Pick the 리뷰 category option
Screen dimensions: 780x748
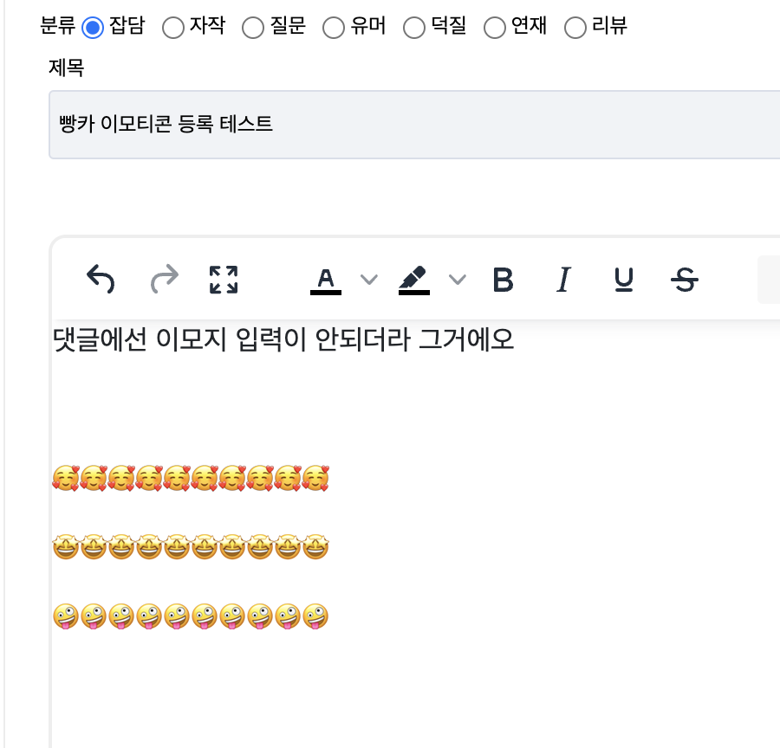pos(575,28)
